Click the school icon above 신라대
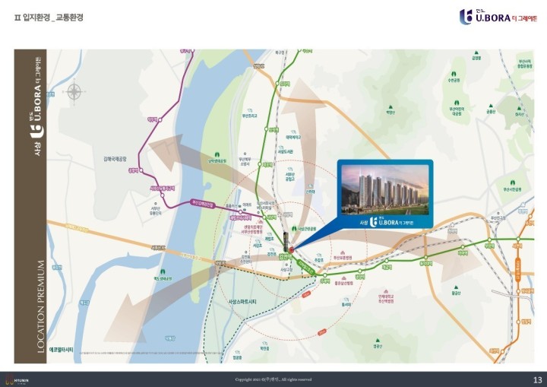547x387 pixels. (x=310, y=186)
